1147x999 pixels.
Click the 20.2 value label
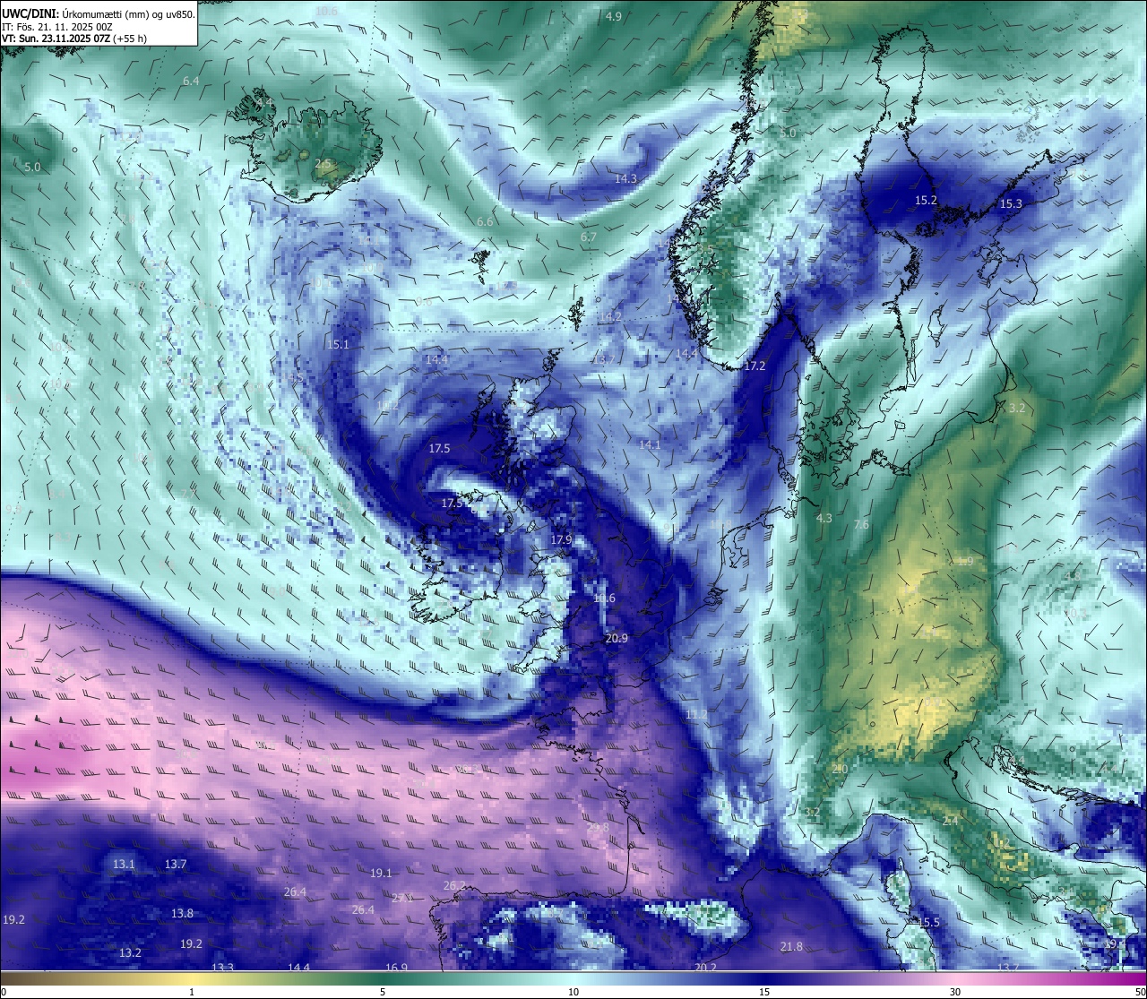705,967
